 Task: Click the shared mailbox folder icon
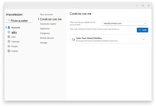coord(73,39)
